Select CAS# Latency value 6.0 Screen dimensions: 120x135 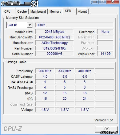pyautogui.click(x=85, y=76)
